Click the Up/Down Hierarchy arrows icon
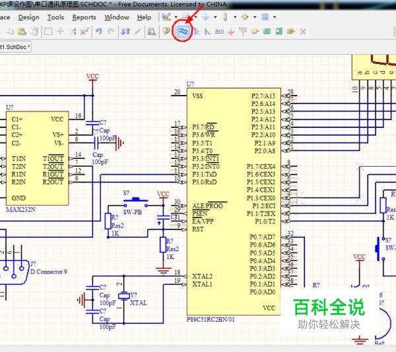This screenshot has width=396, height=352. [x=125, y=32]
